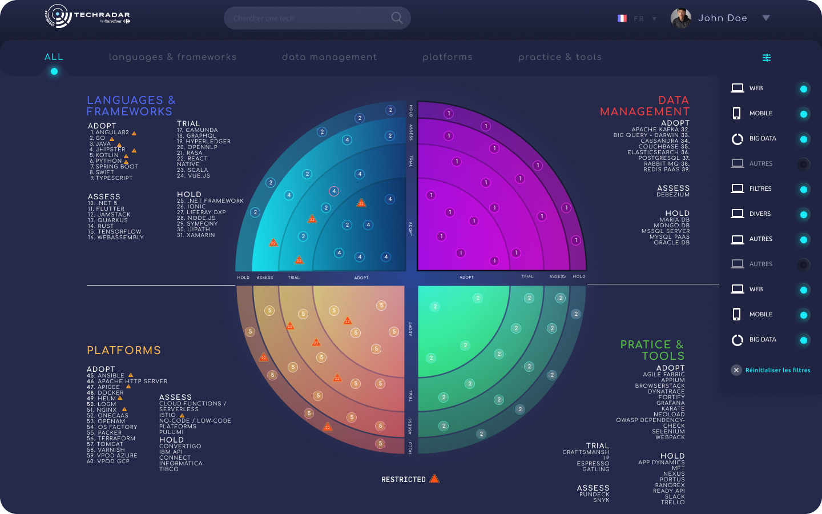The width and height of the screenshot is (822, 514).
Task: Click the TechRadar logo
Action: tap(88, 16)
